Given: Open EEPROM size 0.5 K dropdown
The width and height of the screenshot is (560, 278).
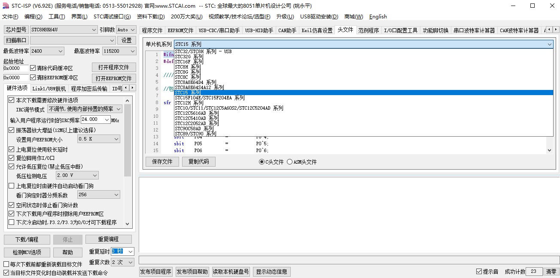Looking at the screenshot, I should [99, 139].
